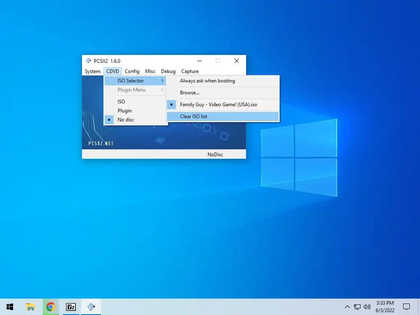Close the open CDVD menu
Viewport: 420px width, 315px height.
click(112, 71)
